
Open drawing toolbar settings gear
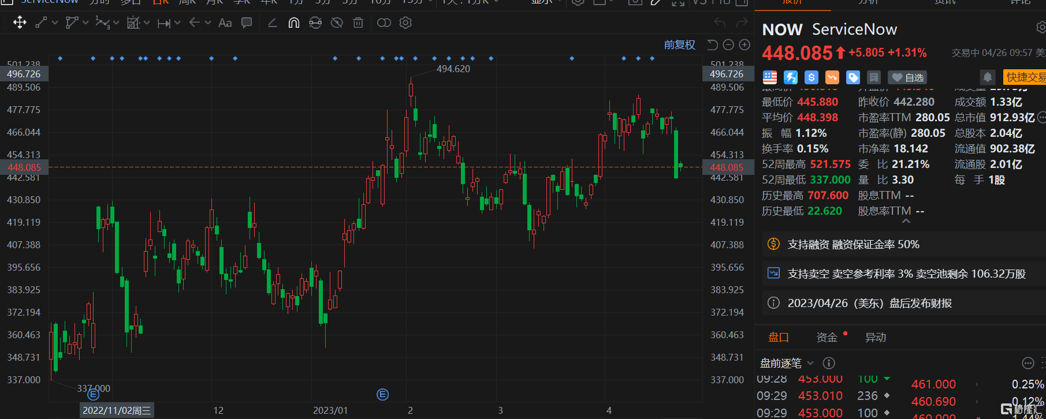tap(405, 23)
